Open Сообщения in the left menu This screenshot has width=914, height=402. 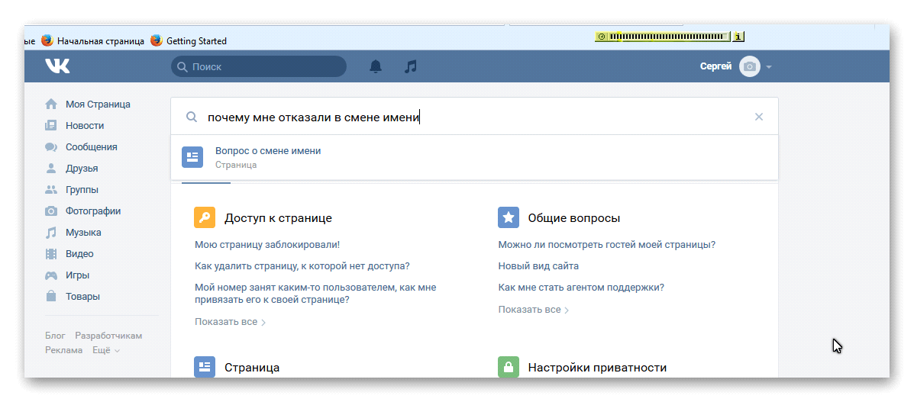coord(91,147)
